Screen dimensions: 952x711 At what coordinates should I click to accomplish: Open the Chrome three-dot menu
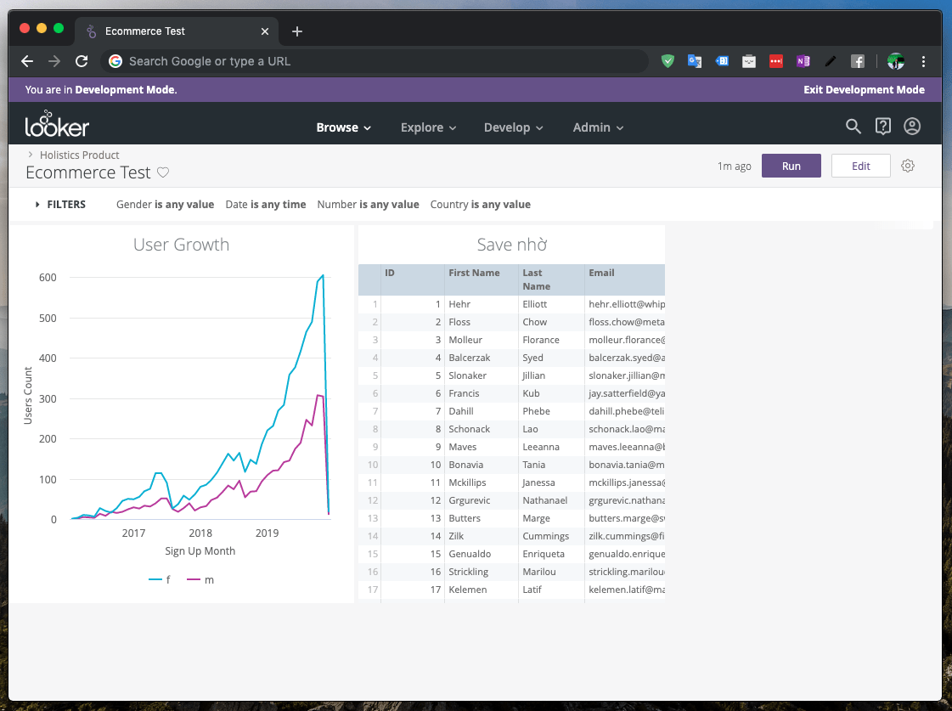click(923, 61)
